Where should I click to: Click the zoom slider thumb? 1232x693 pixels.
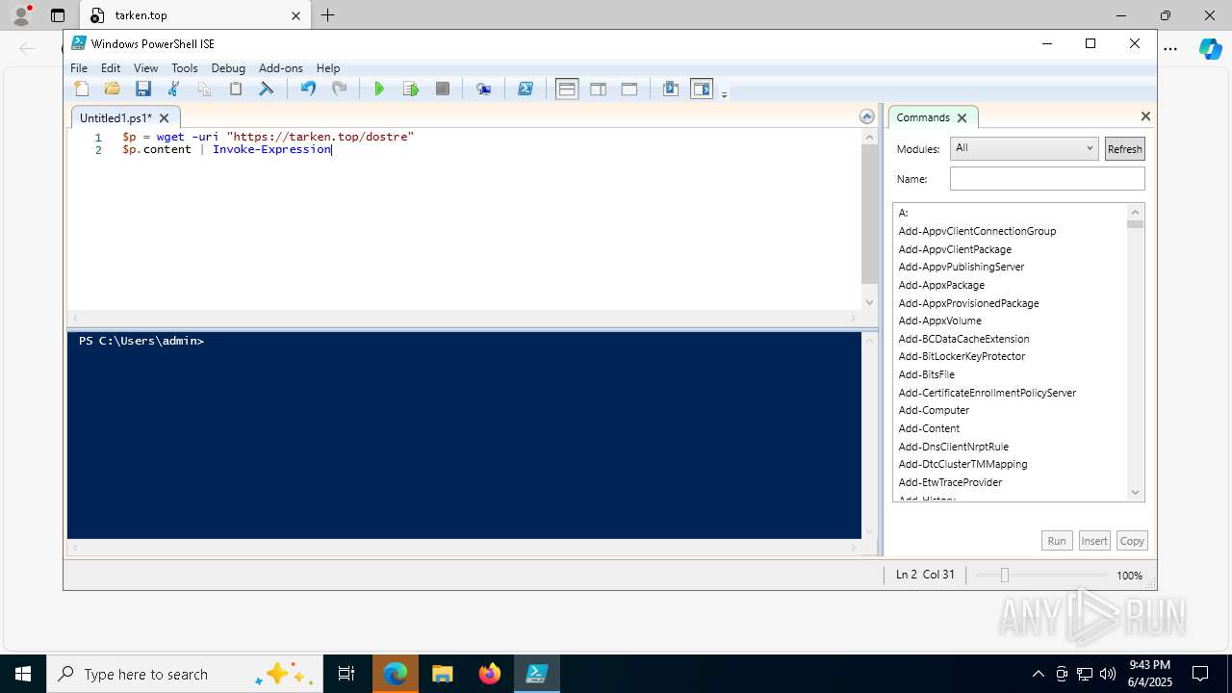click(x=1004, y=575)
